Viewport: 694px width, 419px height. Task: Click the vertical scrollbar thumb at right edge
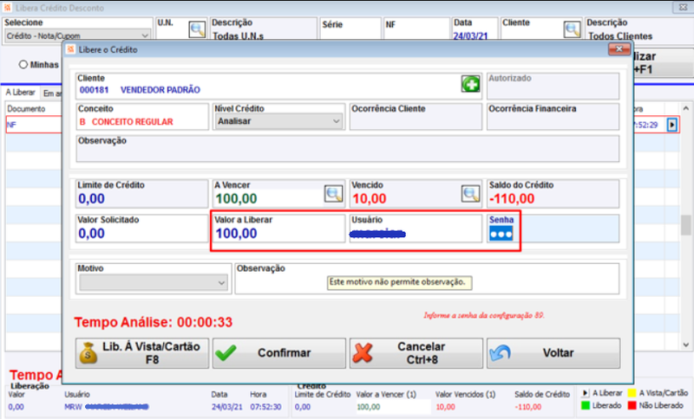pyautogui.click(x=685, y=225)
